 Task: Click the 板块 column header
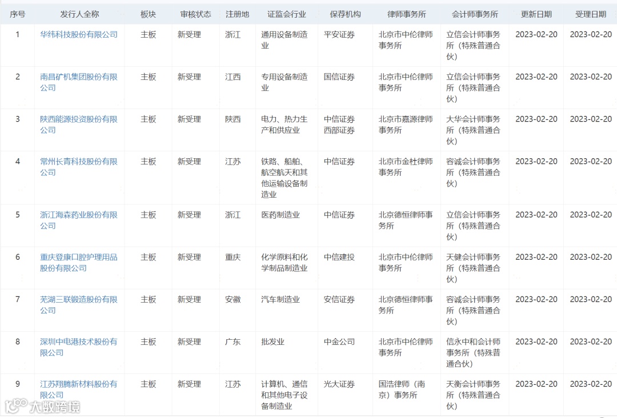point(148,14)
